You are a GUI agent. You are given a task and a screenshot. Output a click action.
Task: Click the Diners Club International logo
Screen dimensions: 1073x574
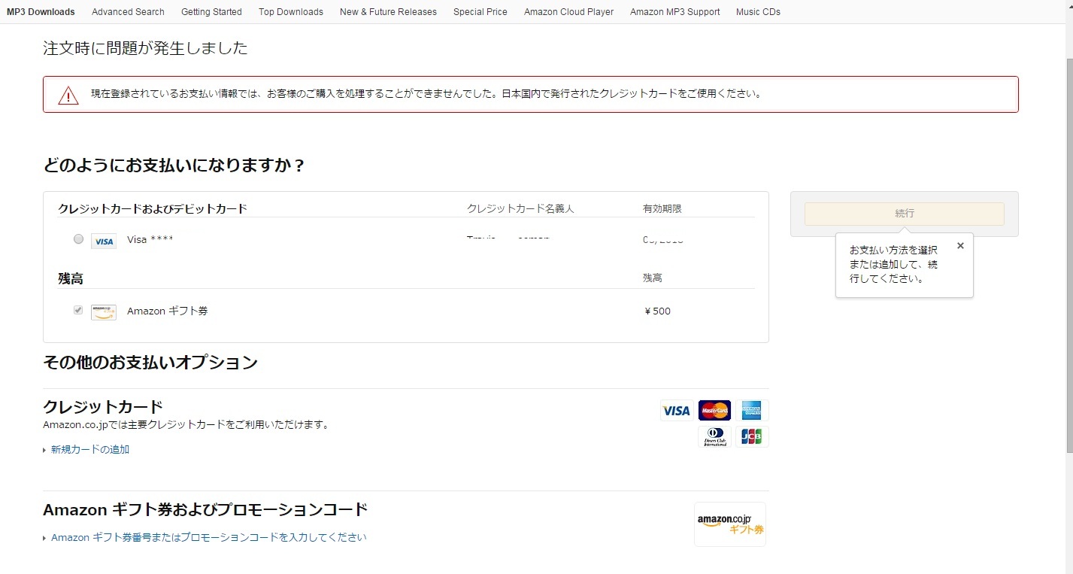(714, 437)
